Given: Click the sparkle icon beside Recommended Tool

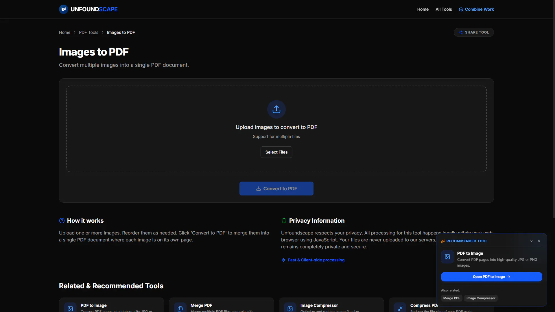Looking at the screenshot, I should [443, 241].
